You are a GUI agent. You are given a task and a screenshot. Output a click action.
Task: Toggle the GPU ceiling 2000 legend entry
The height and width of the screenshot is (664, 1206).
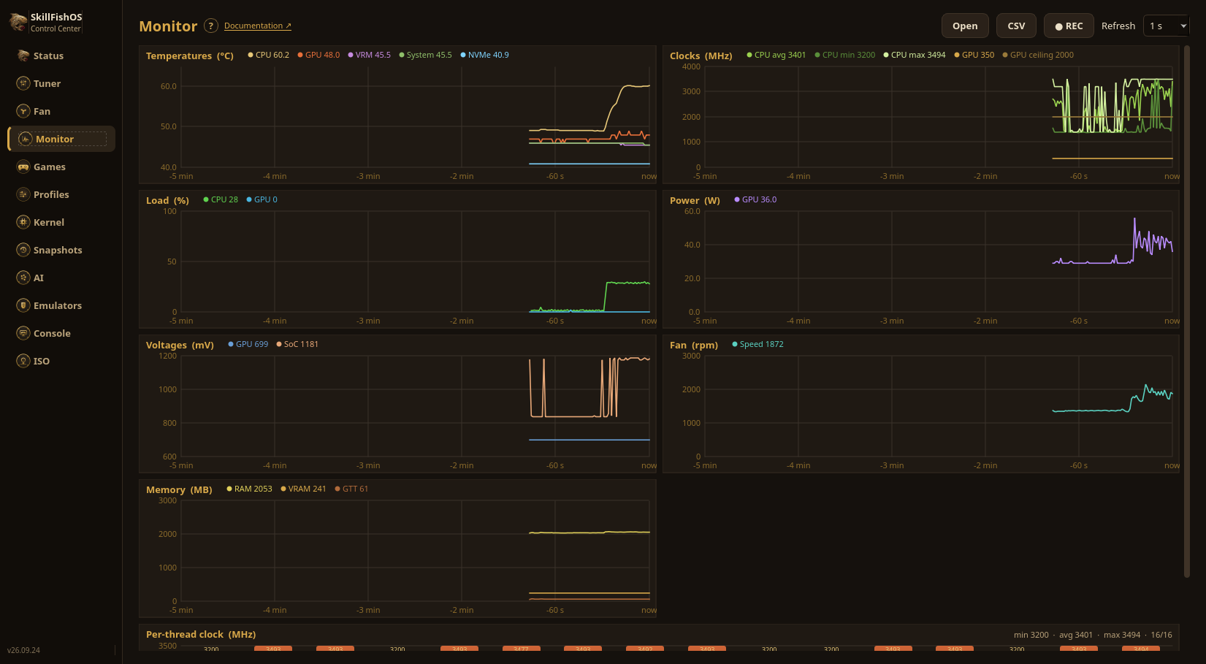[1038, 55]
